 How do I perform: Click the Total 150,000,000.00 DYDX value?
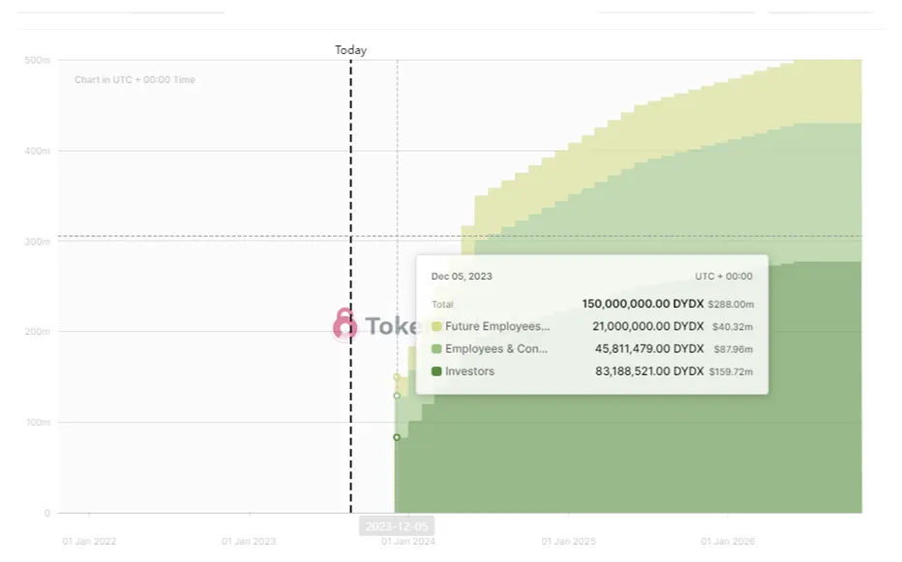click(643, 303)
